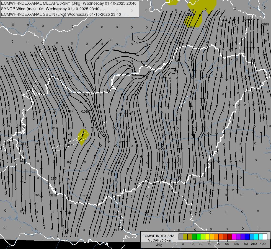The width and height of the screenshot is (271, 249).
Task: Select the SYNOP Wind 10m title line
Action: click(x=50, y=9)
